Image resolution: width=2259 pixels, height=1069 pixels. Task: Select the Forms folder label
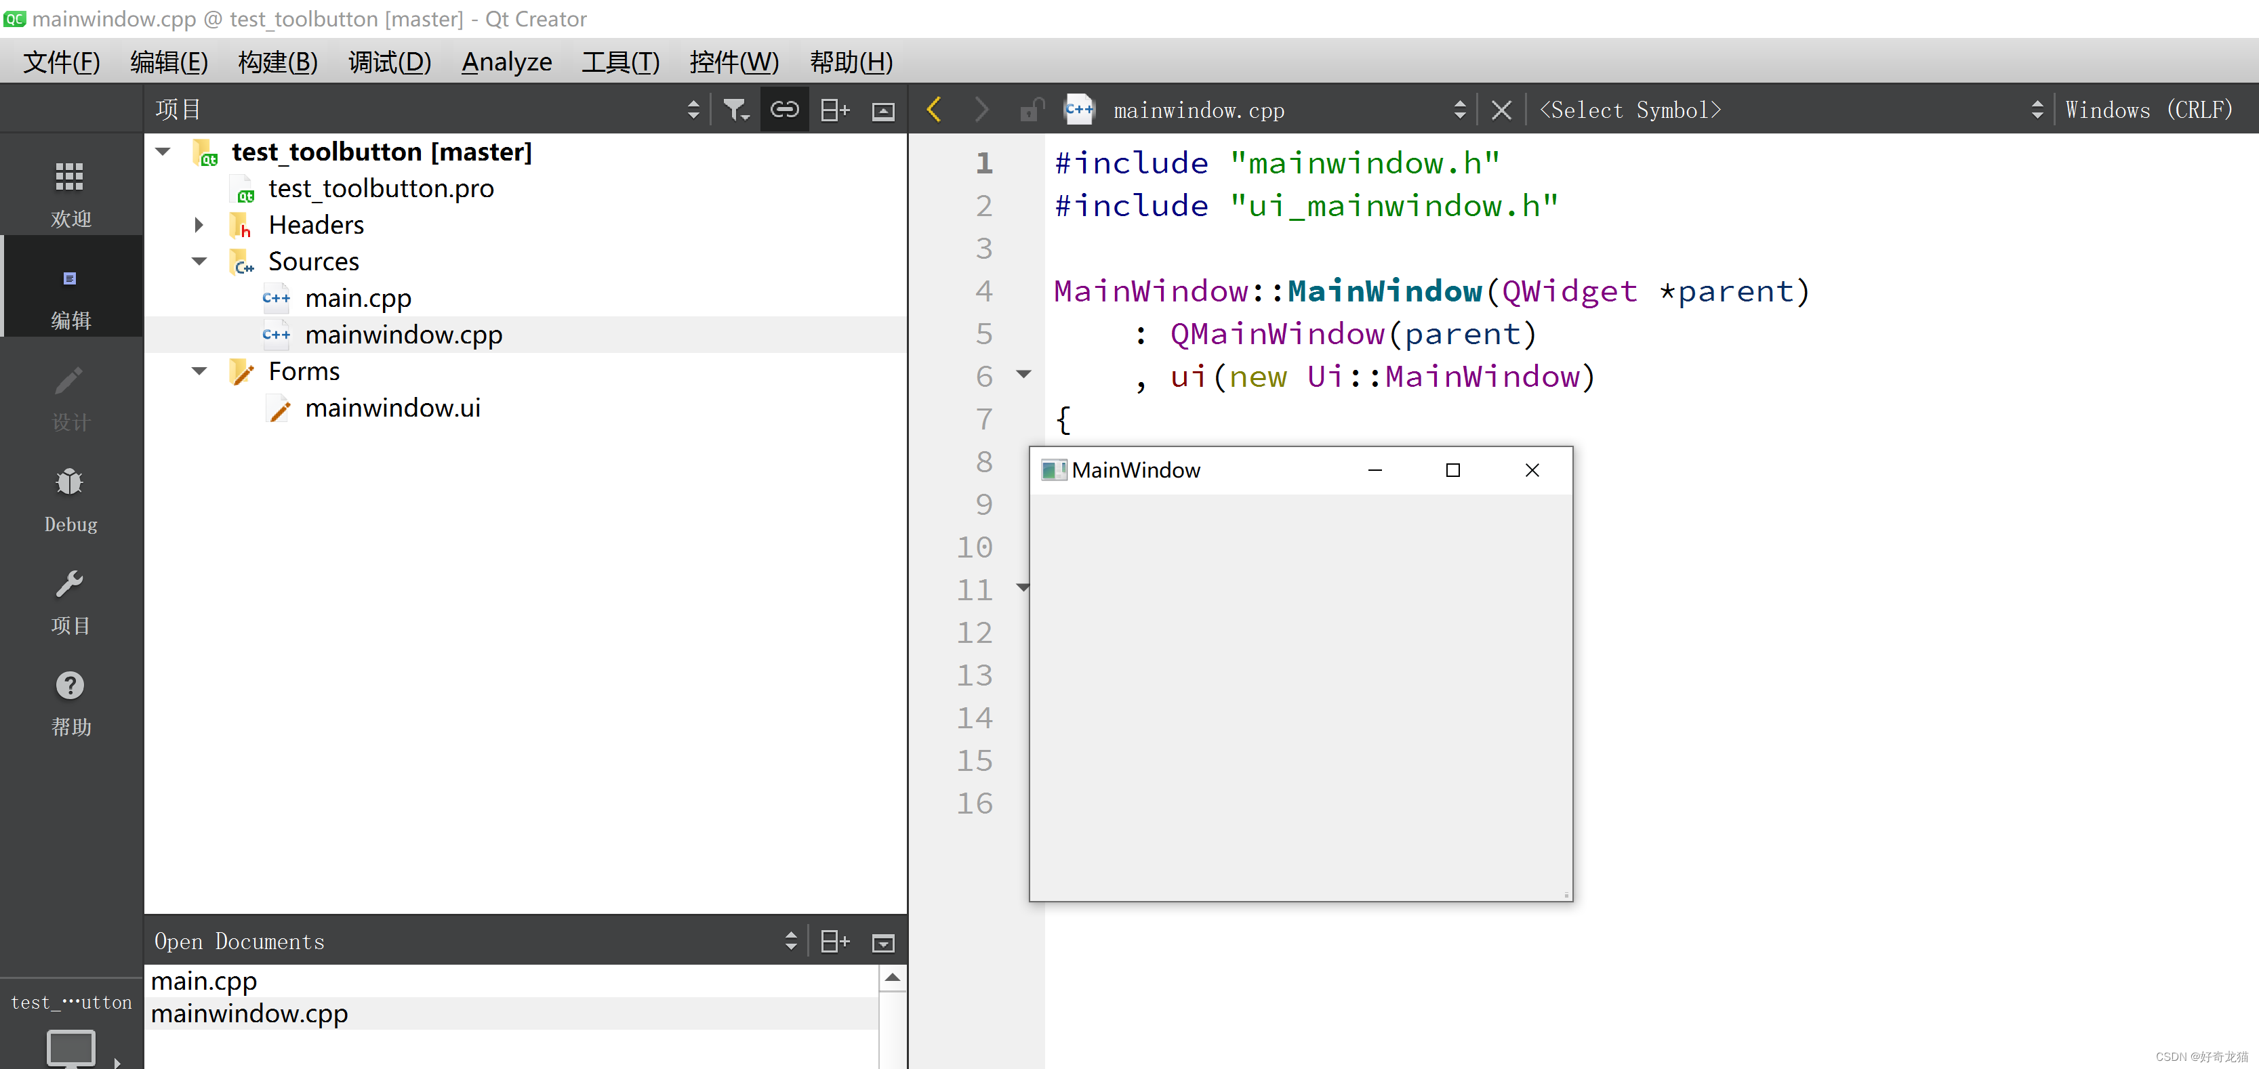click(304, 371)
